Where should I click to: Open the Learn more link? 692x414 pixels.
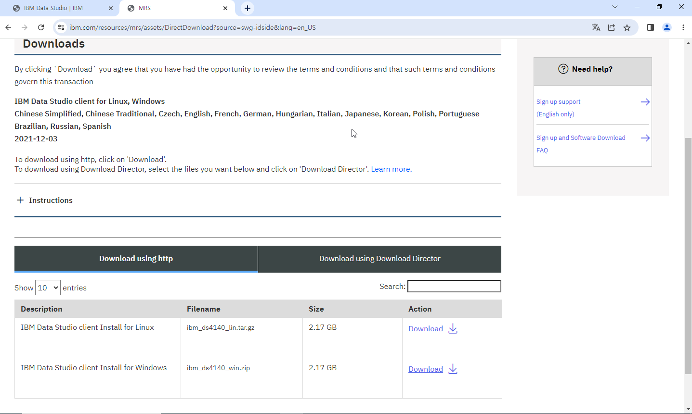391,169
